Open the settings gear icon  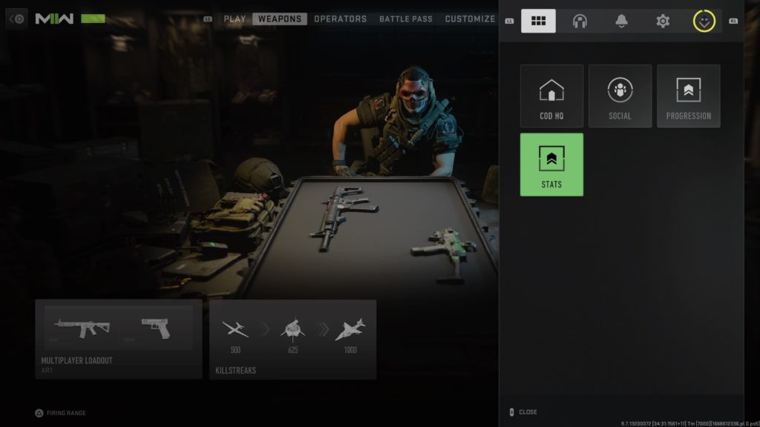pos(663,21)
